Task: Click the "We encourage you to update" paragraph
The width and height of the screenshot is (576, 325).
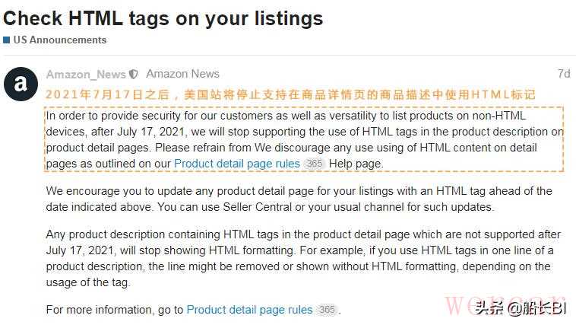Action: click(x=299, y=199)
